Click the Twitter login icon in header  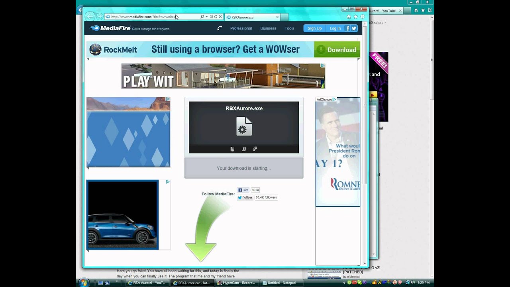point(354,28)
